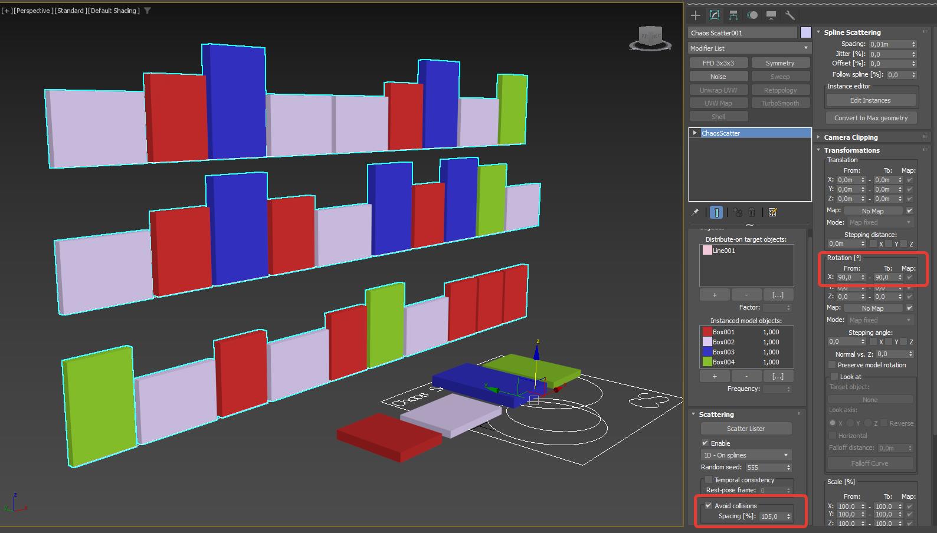Screen dimensions: 937x533
Task: Click the viewport filter funnel icon
Action: pyautogui.click(x=148, y=11)
